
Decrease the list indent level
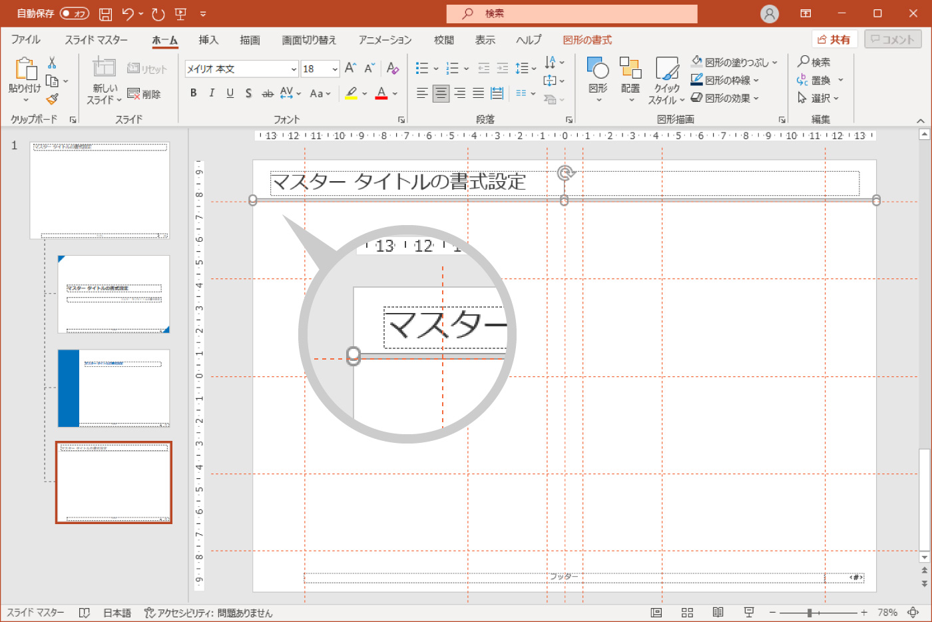(x=483, y=68)
